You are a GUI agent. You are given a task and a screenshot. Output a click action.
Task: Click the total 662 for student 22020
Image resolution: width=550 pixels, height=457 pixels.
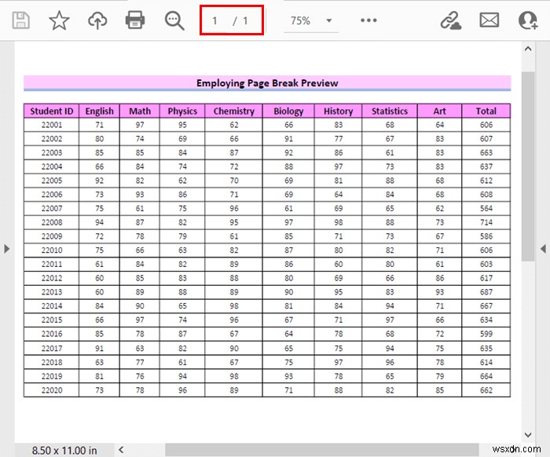(486, 390)
